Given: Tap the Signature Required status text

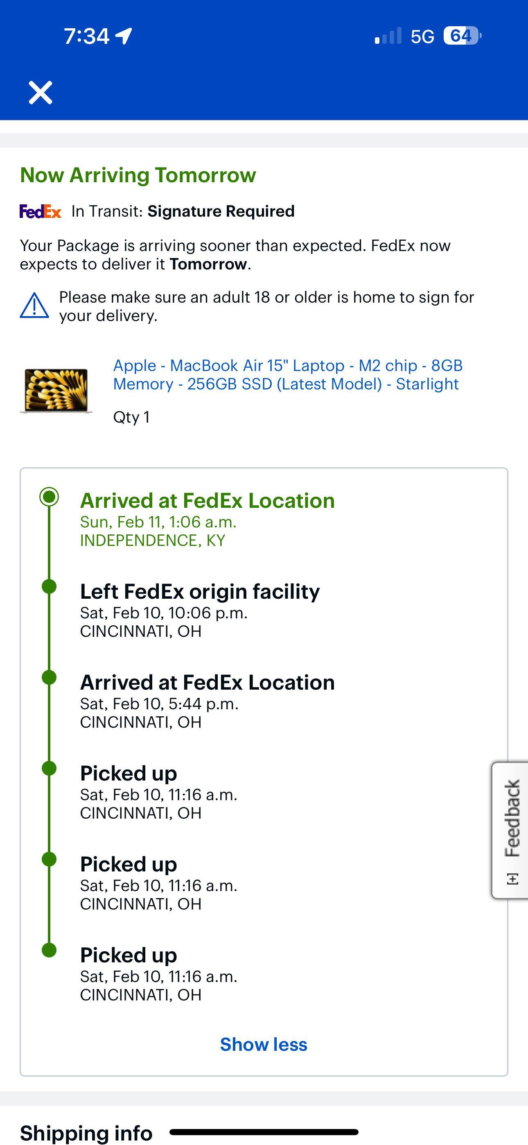Looking at the screenshot, I should click(x=221, y=212).
